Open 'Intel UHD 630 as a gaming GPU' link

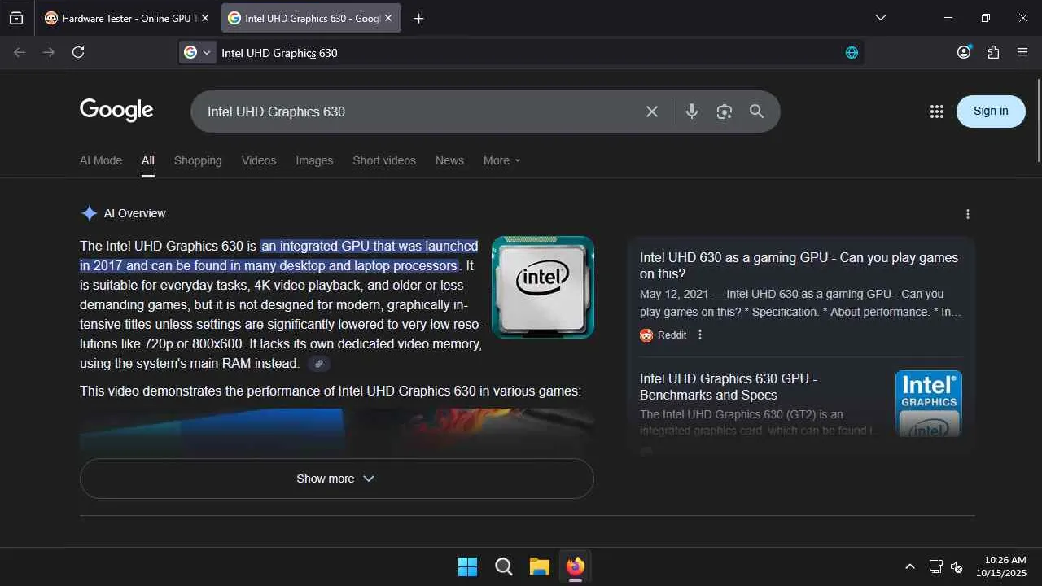(x=799, y=265)
